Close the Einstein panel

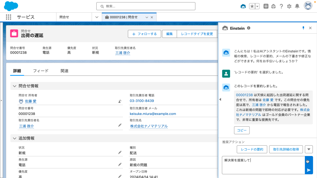tap(310, 28)
